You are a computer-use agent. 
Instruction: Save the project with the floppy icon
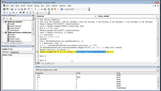tap(12, 9)
